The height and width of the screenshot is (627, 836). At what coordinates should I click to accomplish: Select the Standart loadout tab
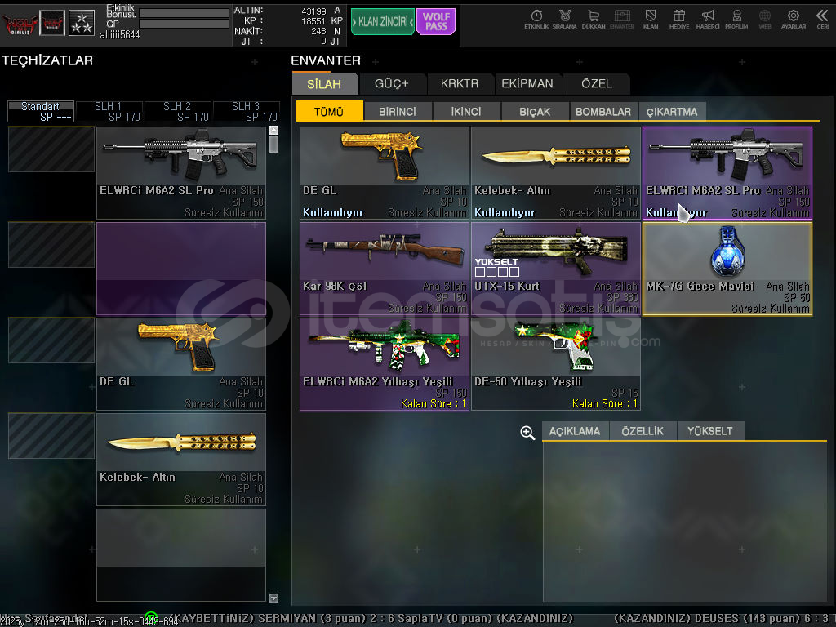(x=41, y=111)
